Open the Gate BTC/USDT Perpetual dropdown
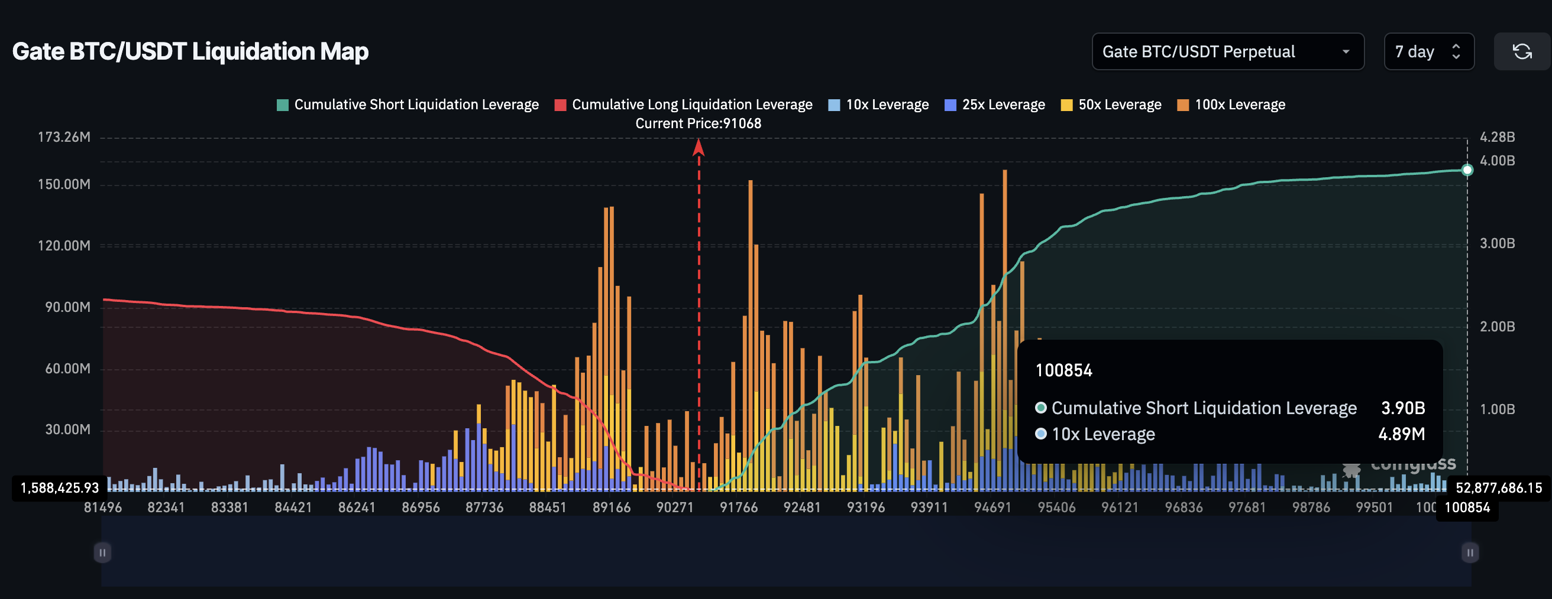 [1228, 52]
